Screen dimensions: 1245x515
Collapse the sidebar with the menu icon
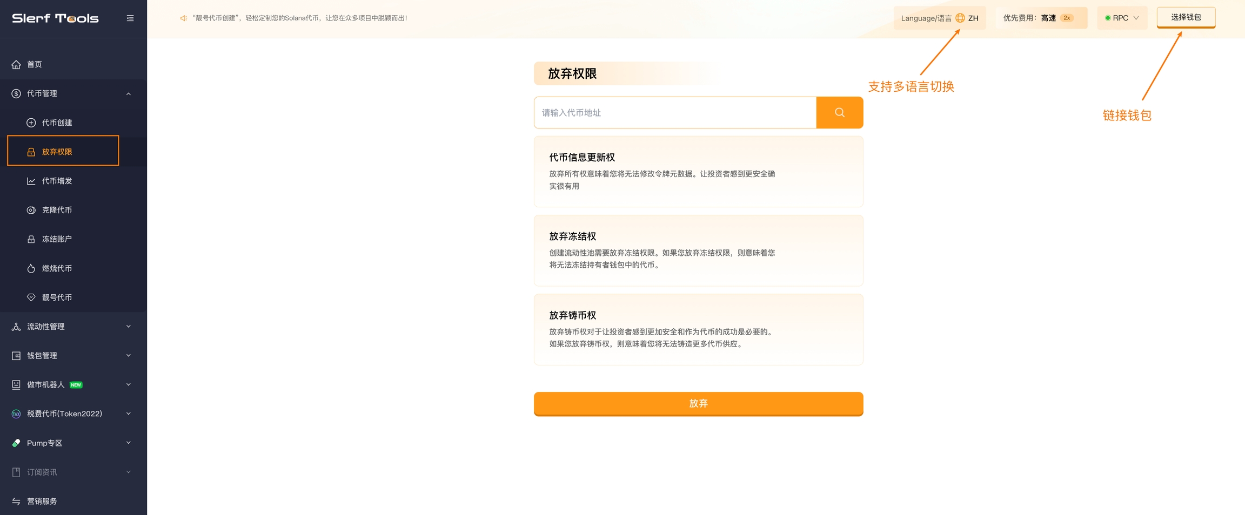click(130, 18)
